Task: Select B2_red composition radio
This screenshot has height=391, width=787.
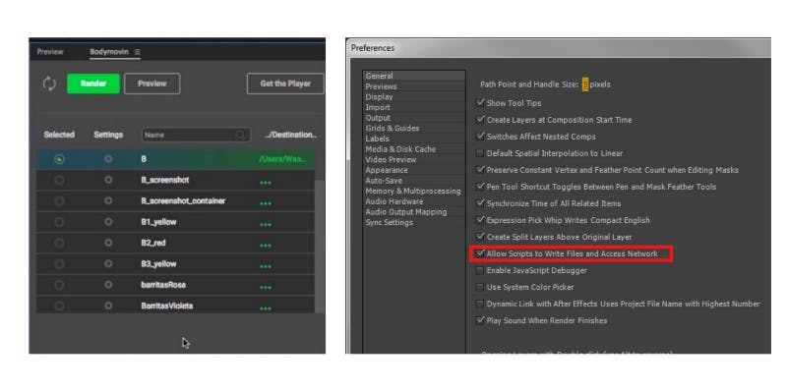Action: pyautogui.click(x=59, y=243)
